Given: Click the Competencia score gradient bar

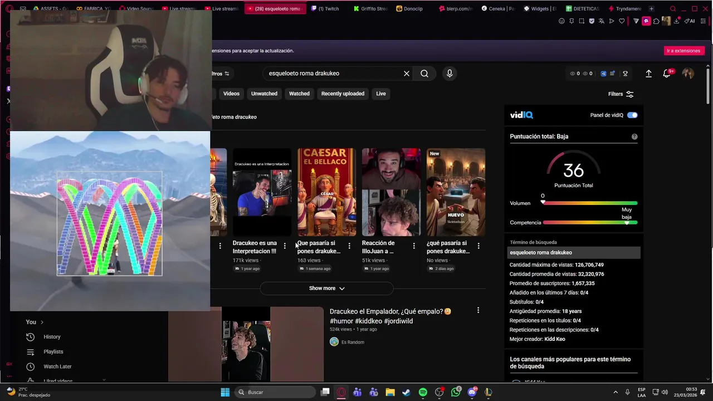Looking at the screenshot, I should [590, 223].
